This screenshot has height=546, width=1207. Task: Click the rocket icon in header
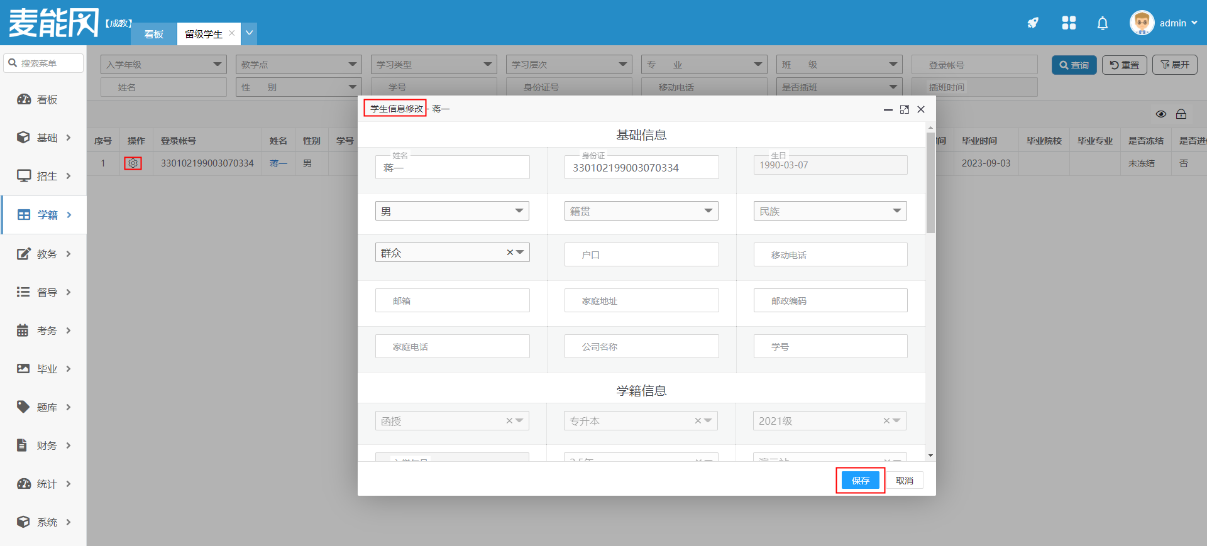[x=1033, y=23]
